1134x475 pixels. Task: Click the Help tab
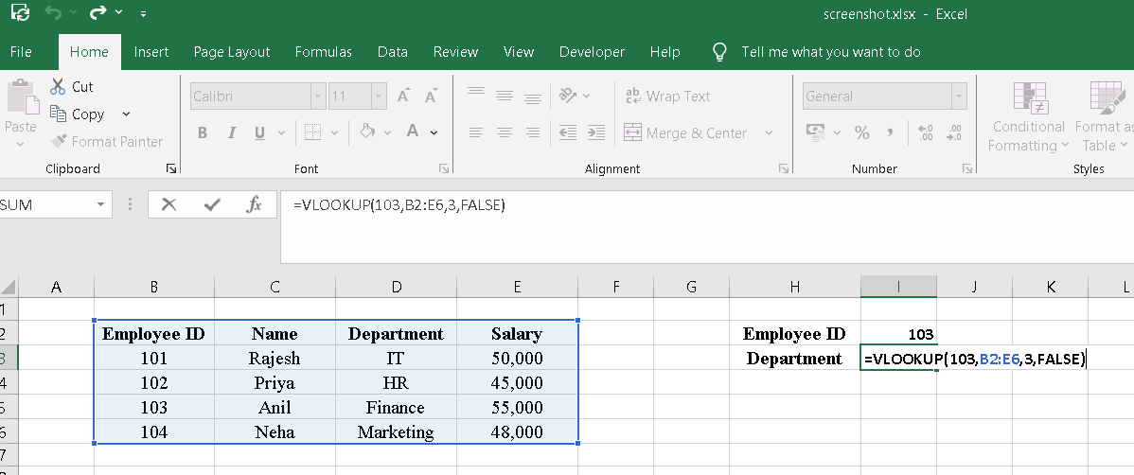664,52
